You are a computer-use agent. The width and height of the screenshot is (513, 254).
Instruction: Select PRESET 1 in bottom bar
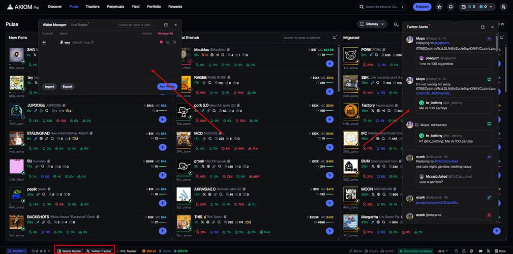pos(16,251)
